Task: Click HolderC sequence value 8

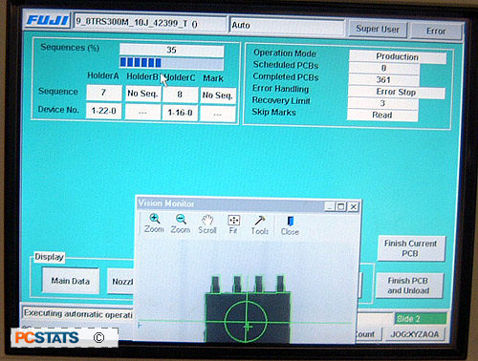Action: (x=180, y=95)
